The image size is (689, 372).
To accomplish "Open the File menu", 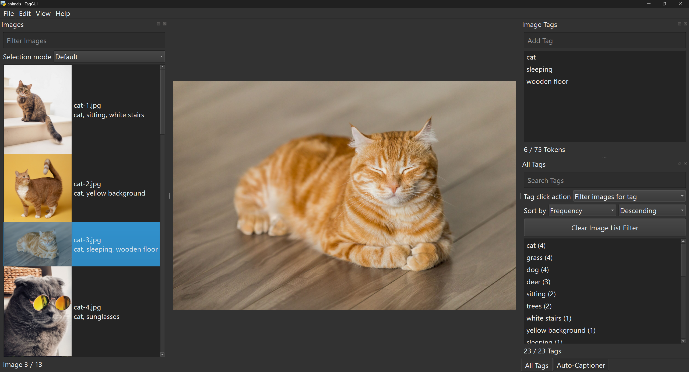I will (8, 13).
